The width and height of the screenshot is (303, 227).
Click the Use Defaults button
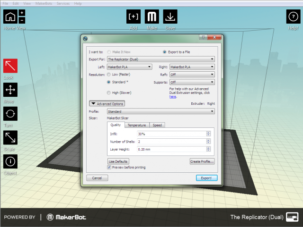pos(118,161)
